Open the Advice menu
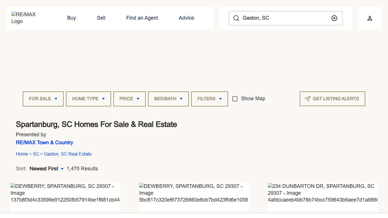The height and width of the screenshot is (218, 388). click(x=186, y=18)
